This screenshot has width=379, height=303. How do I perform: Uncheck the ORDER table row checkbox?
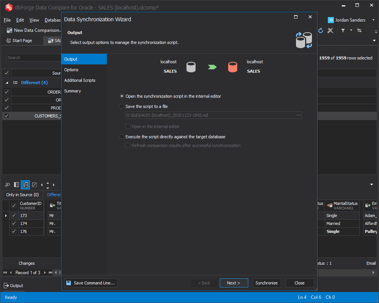coord(6,92)
